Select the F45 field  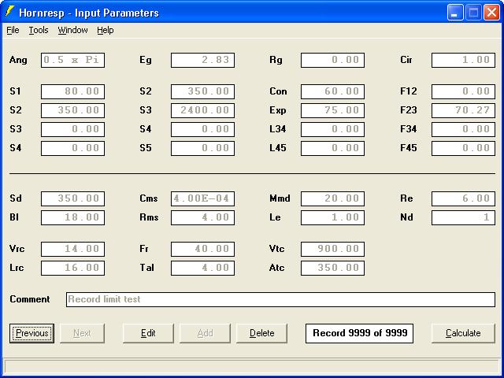(463, 148)
